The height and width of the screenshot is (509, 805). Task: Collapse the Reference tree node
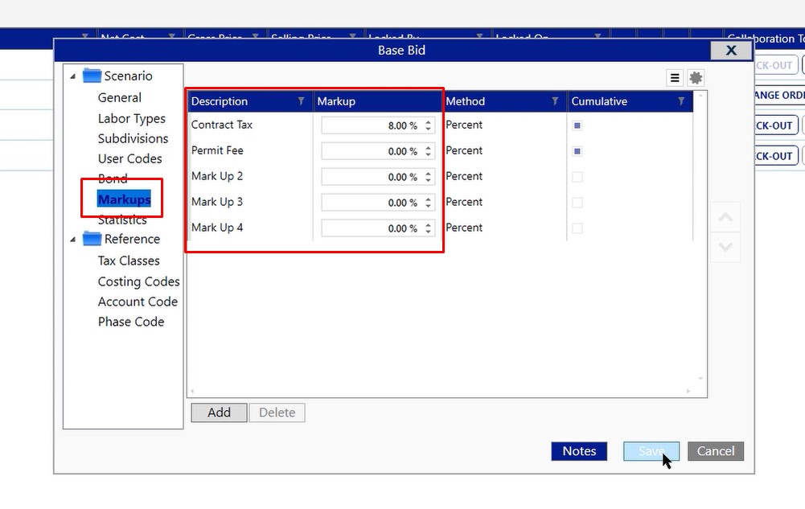(74, 240)
